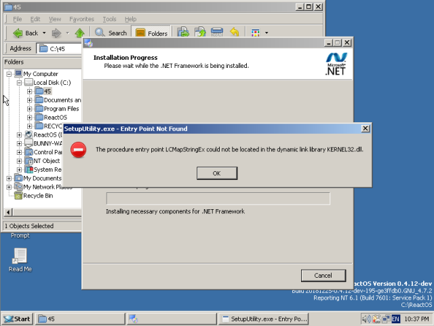Open the View menu
This screenshot has height=326, width=434.
tap(55, 19)
